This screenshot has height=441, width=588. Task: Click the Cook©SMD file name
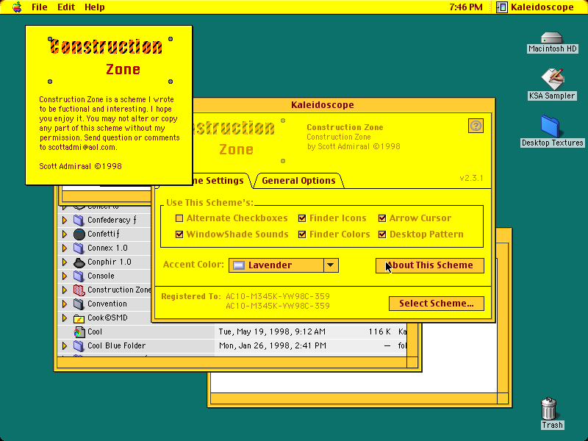(107, 318)
